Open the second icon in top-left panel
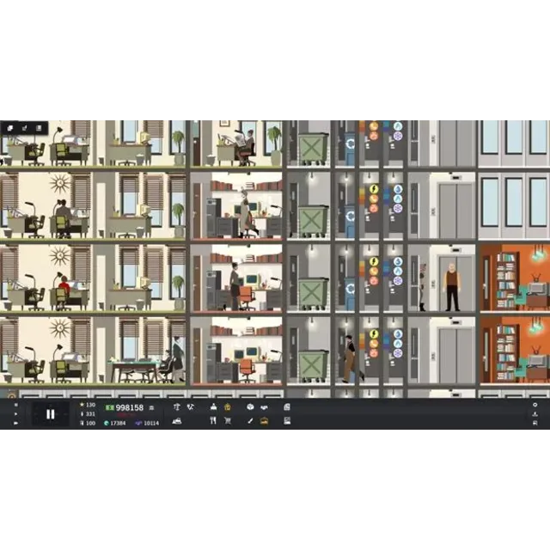 click(25, 128)
